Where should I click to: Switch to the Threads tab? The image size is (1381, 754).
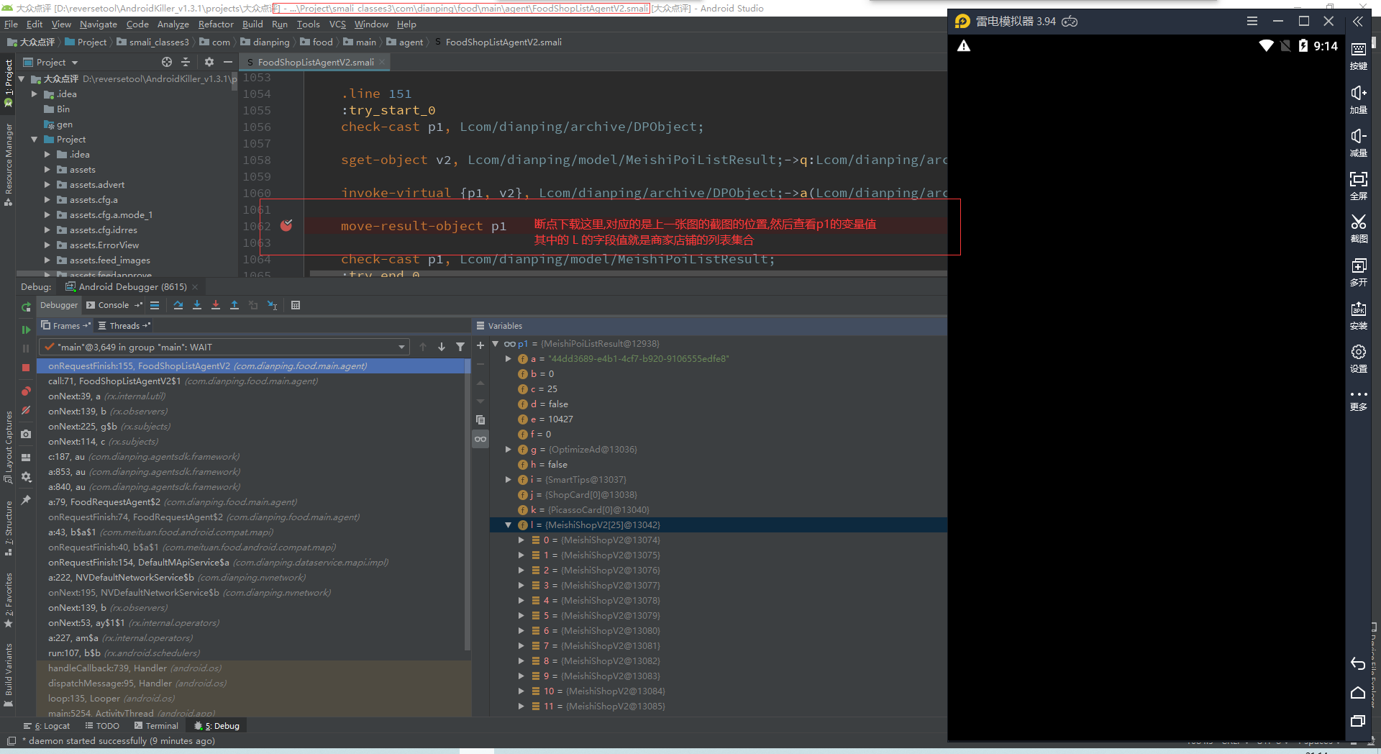(x=124, y=326)
